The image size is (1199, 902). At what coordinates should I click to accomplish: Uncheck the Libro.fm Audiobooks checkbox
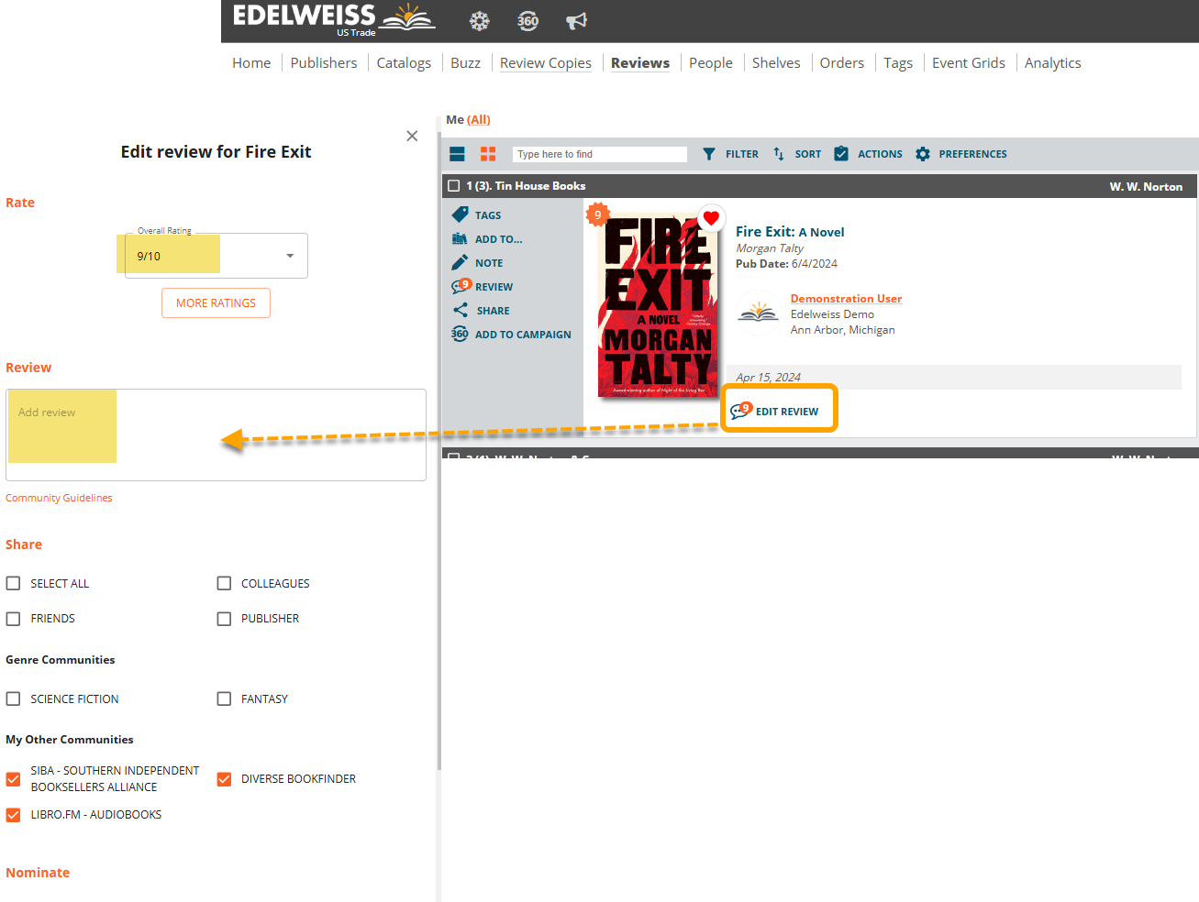pyautogui.click(x=14, y=815)
